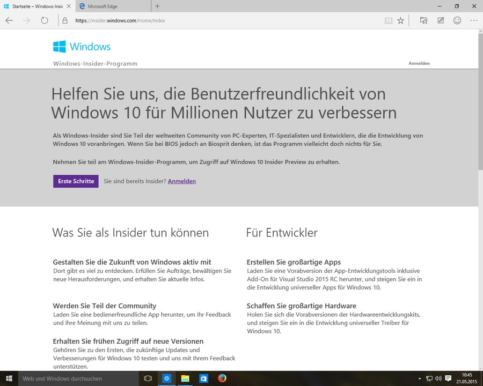
Task: Click the page vertical scrollbar thumb
Action: (x=480, y=101)
